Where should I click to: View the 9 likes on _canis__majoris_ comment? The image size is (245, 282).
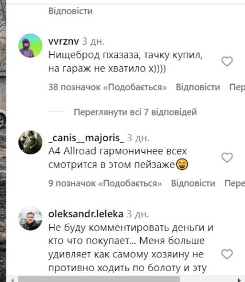(105, 183)
